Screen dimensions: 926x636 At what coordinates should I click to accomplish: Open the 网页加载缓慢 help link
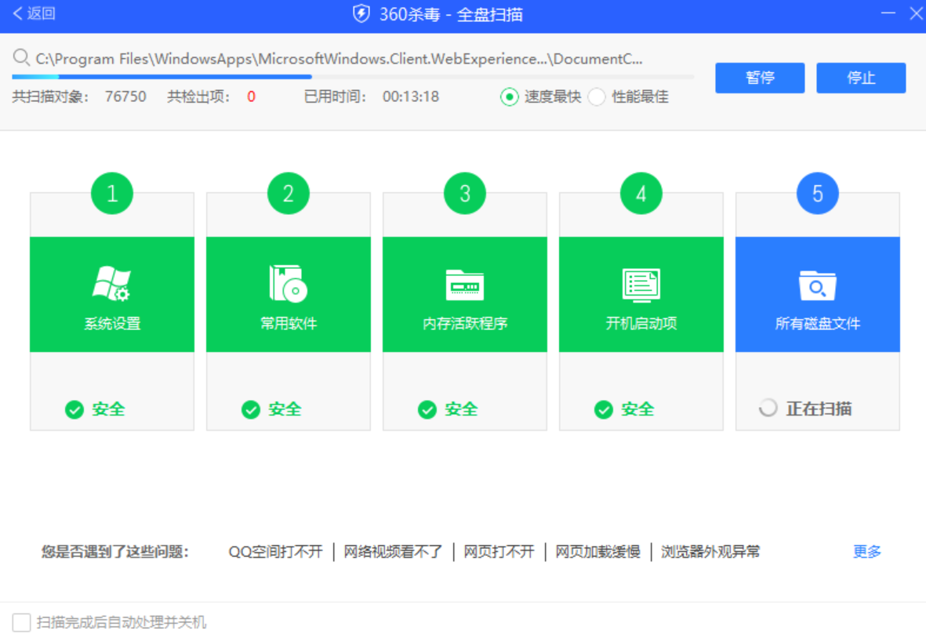(597, 551)
